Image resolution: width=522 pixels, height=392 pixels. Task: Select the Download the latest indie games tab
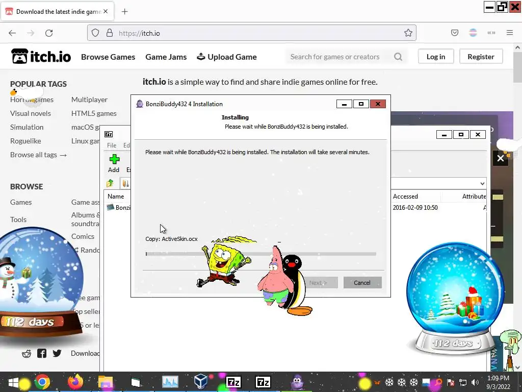coord(57,12)
